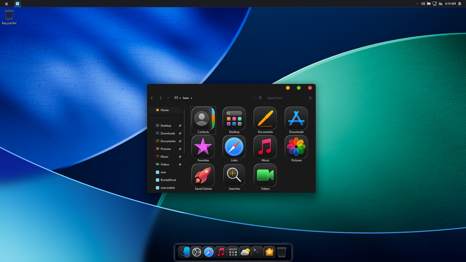Screen dimensions: 466x262
Task: Select Downloads in the sidebar
Action: pyautogui.click(x=166, y=134)
